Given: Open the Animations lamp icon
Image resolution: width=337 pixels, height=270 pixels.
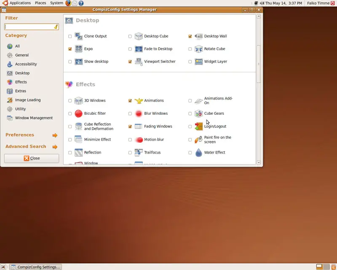Looking at the screenshot, I should 139,100.
